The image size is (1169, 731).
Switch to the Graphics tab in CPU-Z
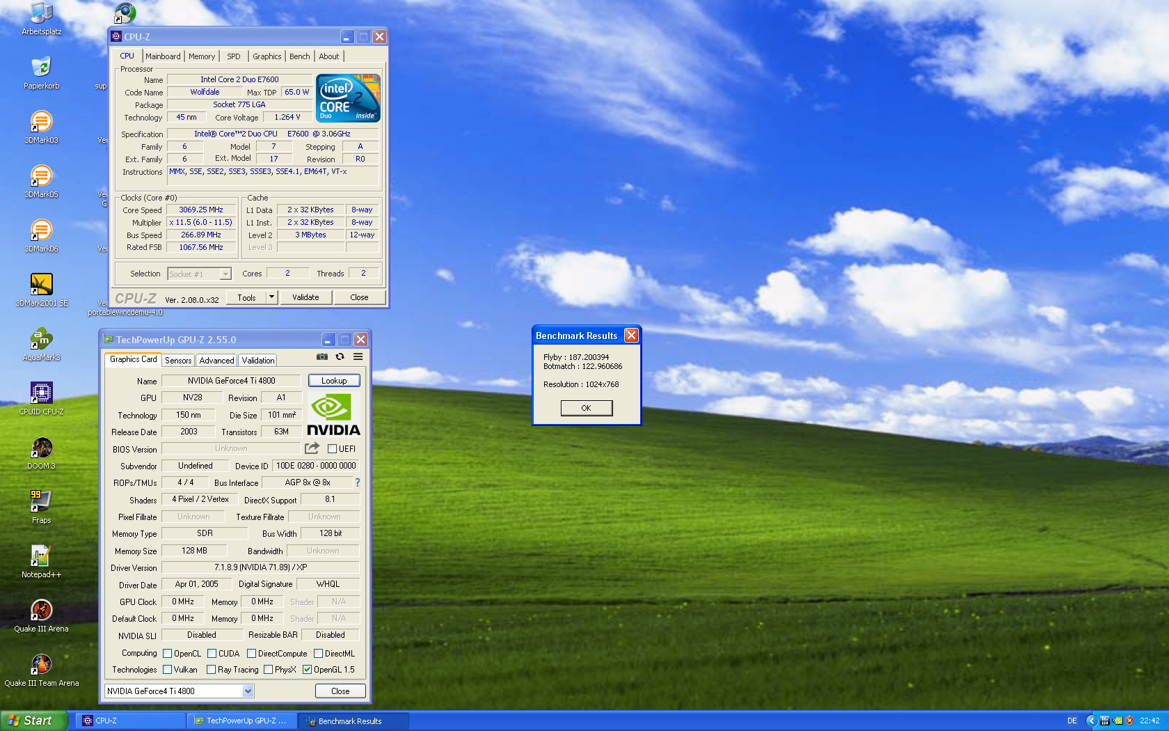(267, 56)
